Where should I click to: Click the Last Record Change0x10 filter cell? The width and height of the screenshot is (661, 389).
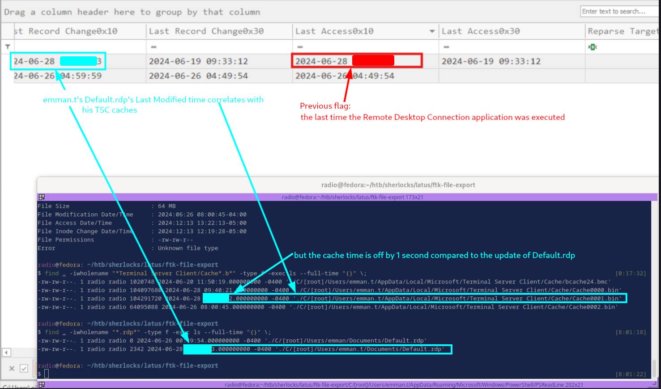80,47
